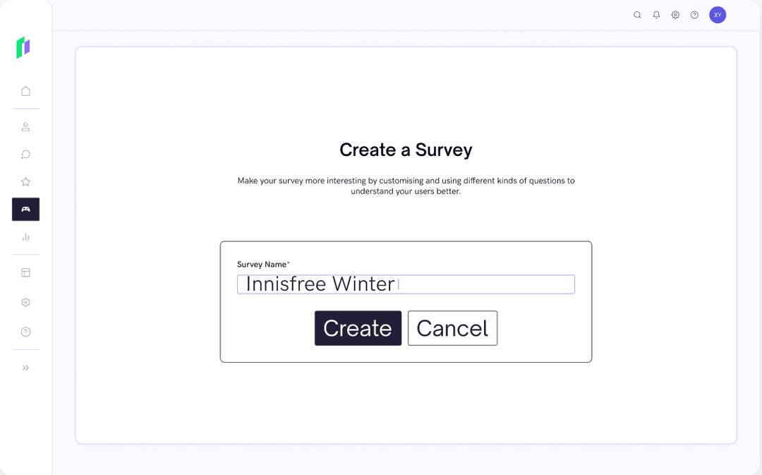Open the top bar settings gear
The height and width of the screenshot is (475, 762).
coord(675,15)
